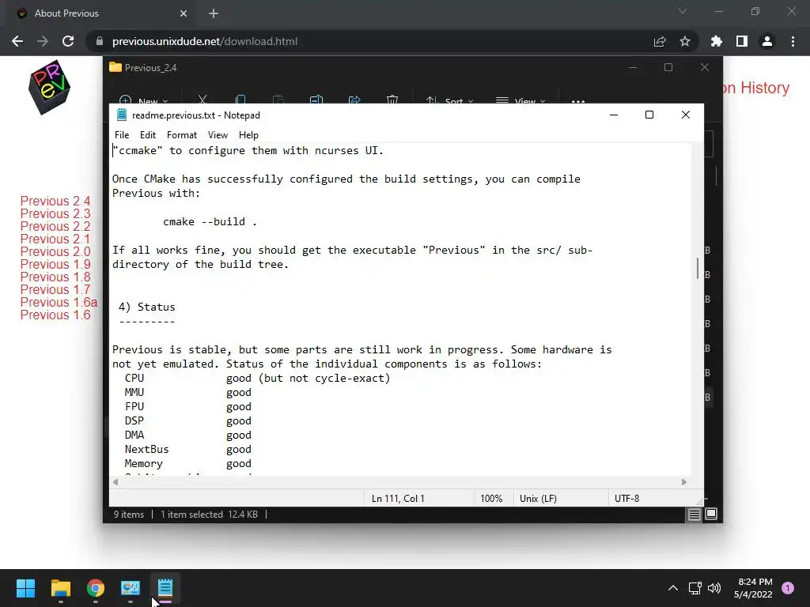This screenshot has height=607, width=810.
Task: Click the Previous_2.4 folder icon in Explorer
Action: pos(115,68)
